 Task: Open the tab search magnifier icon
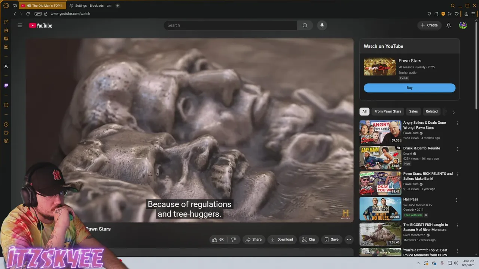pyautogui.click(x=453, y=6)
